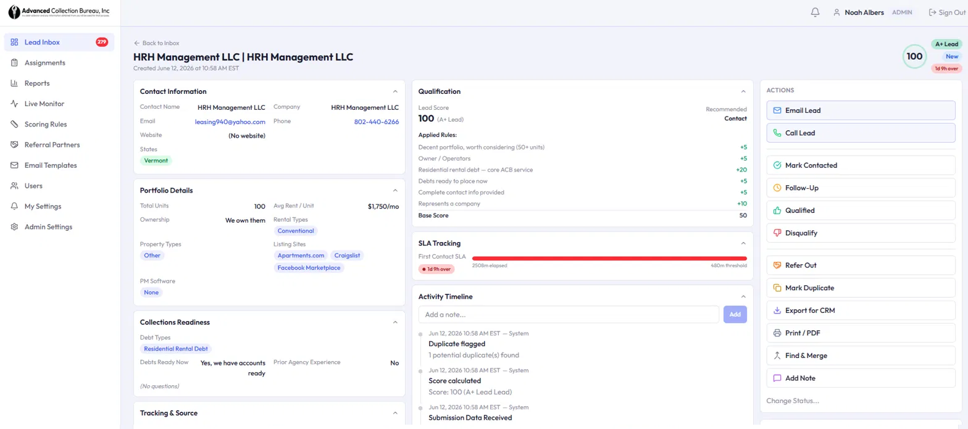Click the clock icon on Follow-Up

[777, 188]
